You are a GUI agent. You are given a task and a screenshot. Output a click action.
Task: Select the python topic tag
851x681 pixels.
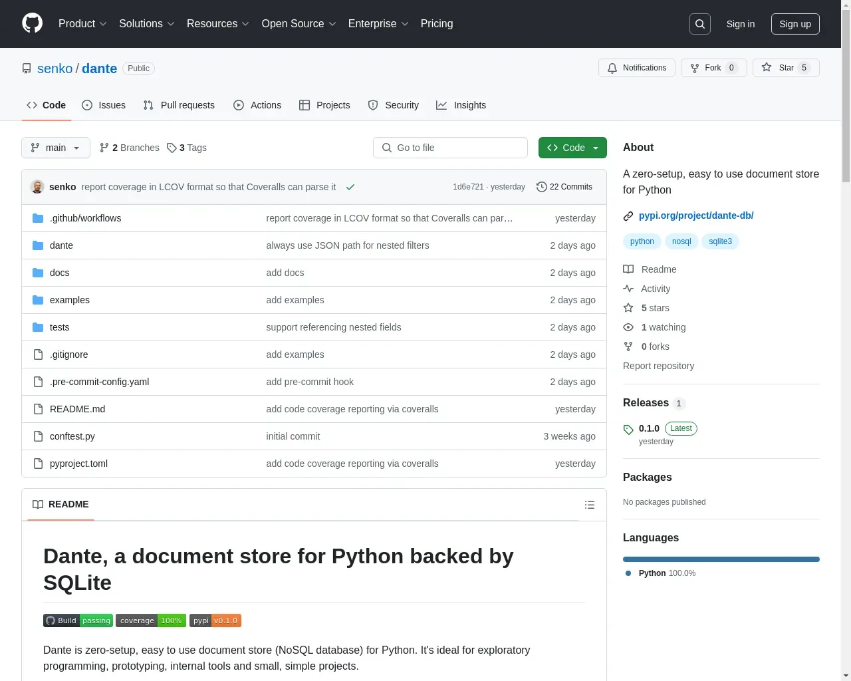(x=642, y=241)
